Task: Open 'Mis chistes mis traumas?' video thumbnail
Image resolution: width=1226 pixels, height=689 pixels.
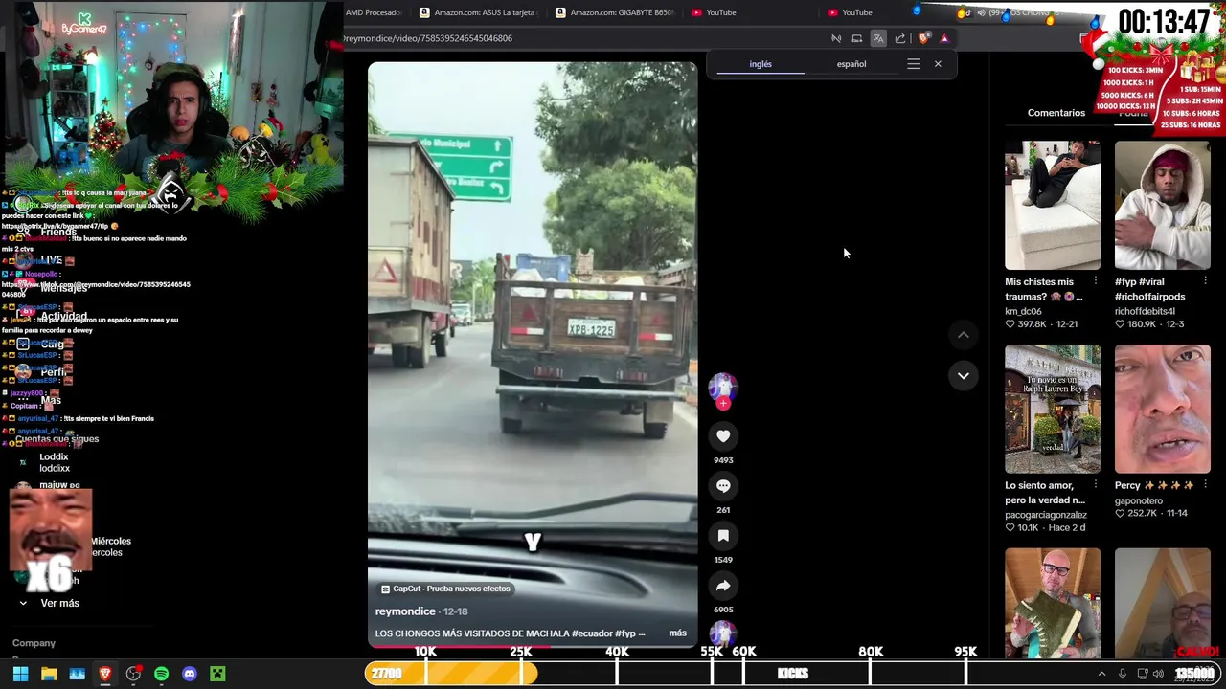Action: 1053,206
